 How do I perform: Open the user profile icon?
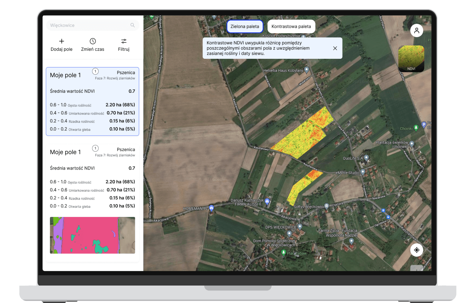coord(416,30)
